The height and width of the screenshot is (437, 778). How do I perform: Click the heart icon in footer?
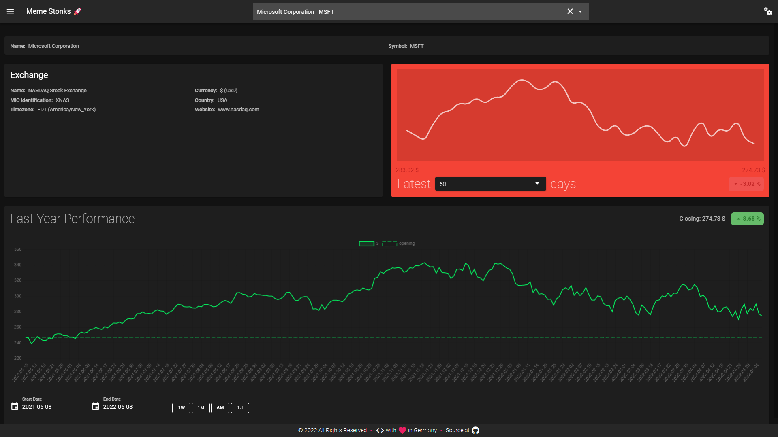(x=402, y=430)
